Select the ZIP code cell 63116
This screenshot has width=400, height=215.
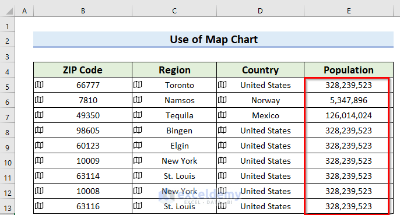coord(83,206)
